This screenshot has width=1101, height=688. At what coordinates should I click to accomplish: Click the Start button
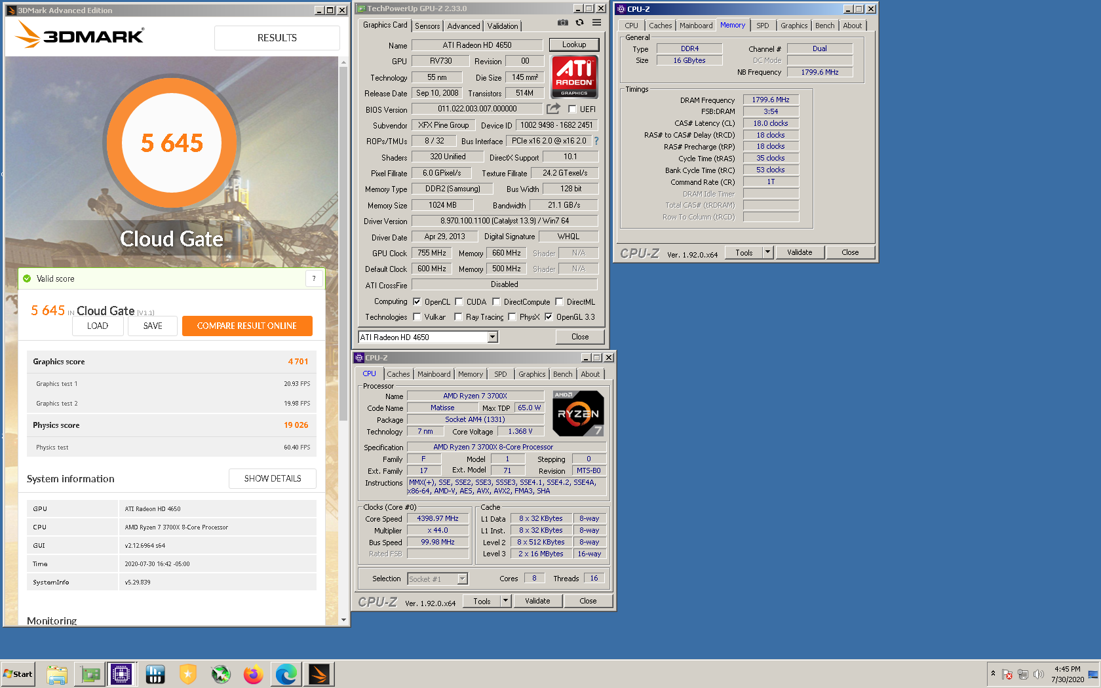pyautogui.click(x=18, y=674)
